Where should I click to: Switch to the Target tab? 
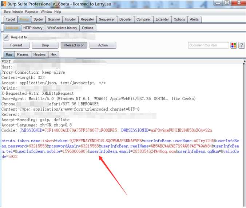pyautogui.click(x=10, y=19)
